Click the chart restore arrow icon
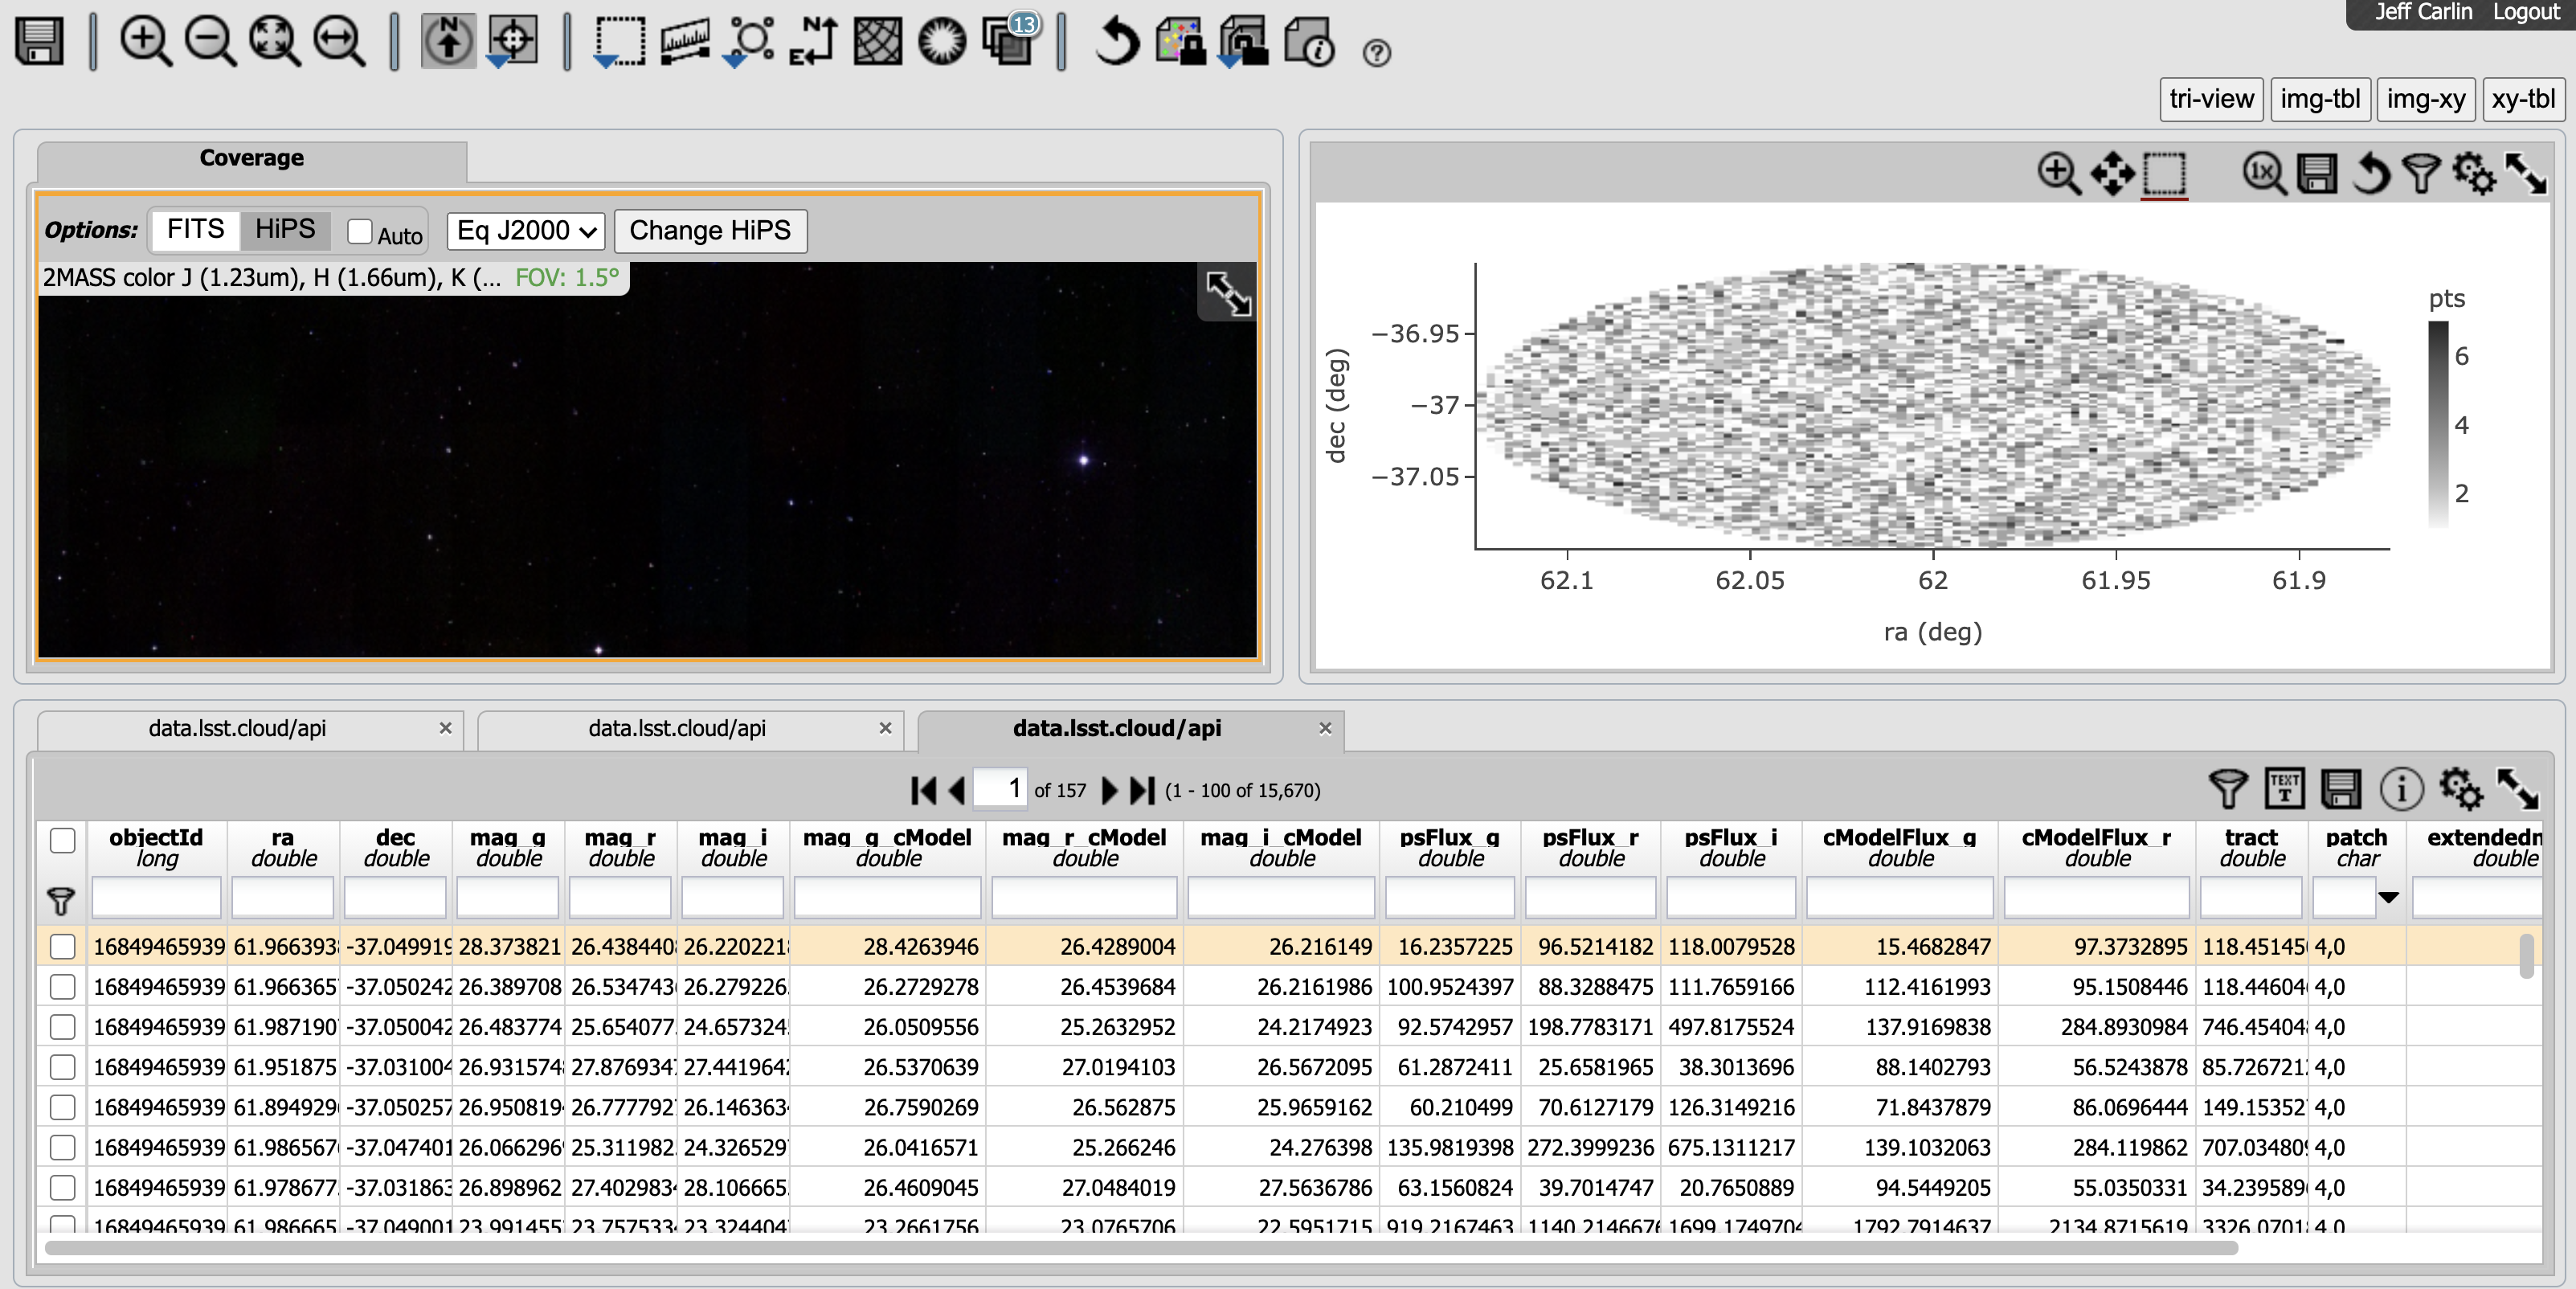Viewport: 2576px width, 1289px height. click(x=2370, y=173)
